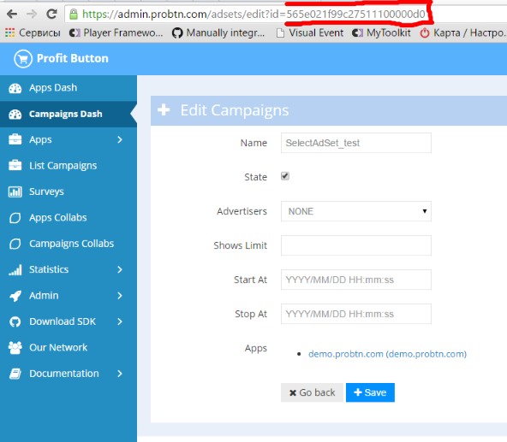The width and height of the screenshot is (507, 442).
Task: Click the Apps briefcase icon
Action: click(15, 139)
